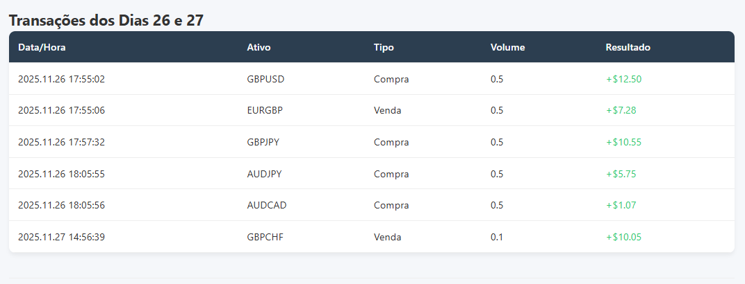This screenshot has height=284, width=745.
Task: Click the +$5.75 result value
Action: tap(621, 174)
